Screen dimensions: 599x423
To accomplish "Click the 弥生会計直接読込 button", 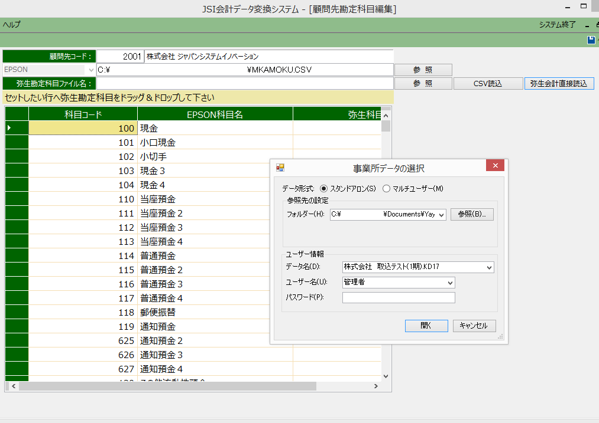I will click(x=559, y=84).
